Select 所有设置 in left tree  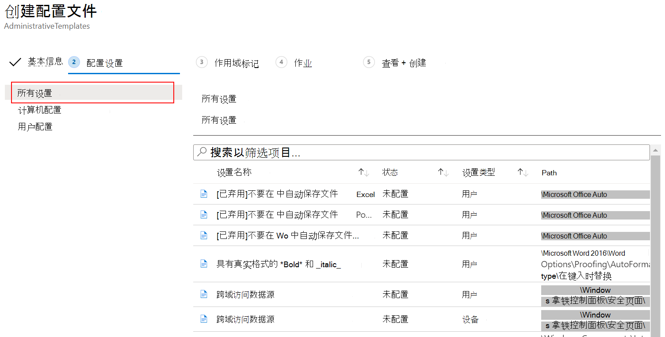pos(93,93)
